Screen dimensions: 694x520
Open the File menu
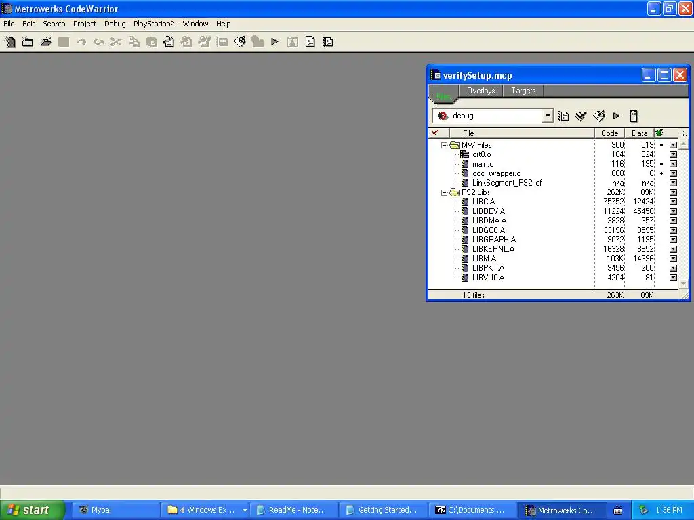(9, 24)
